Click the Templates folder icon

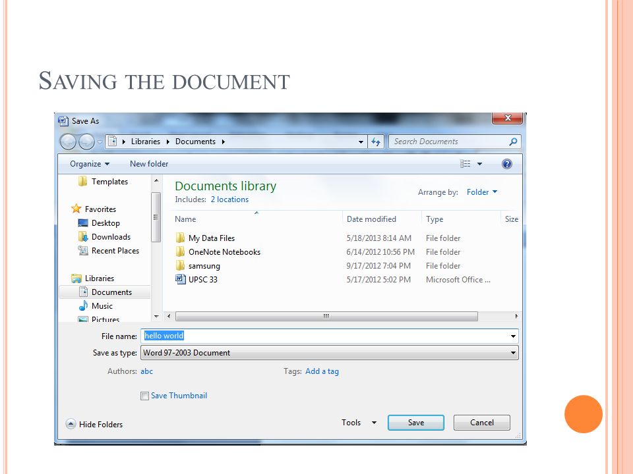[x=83, y=182]
